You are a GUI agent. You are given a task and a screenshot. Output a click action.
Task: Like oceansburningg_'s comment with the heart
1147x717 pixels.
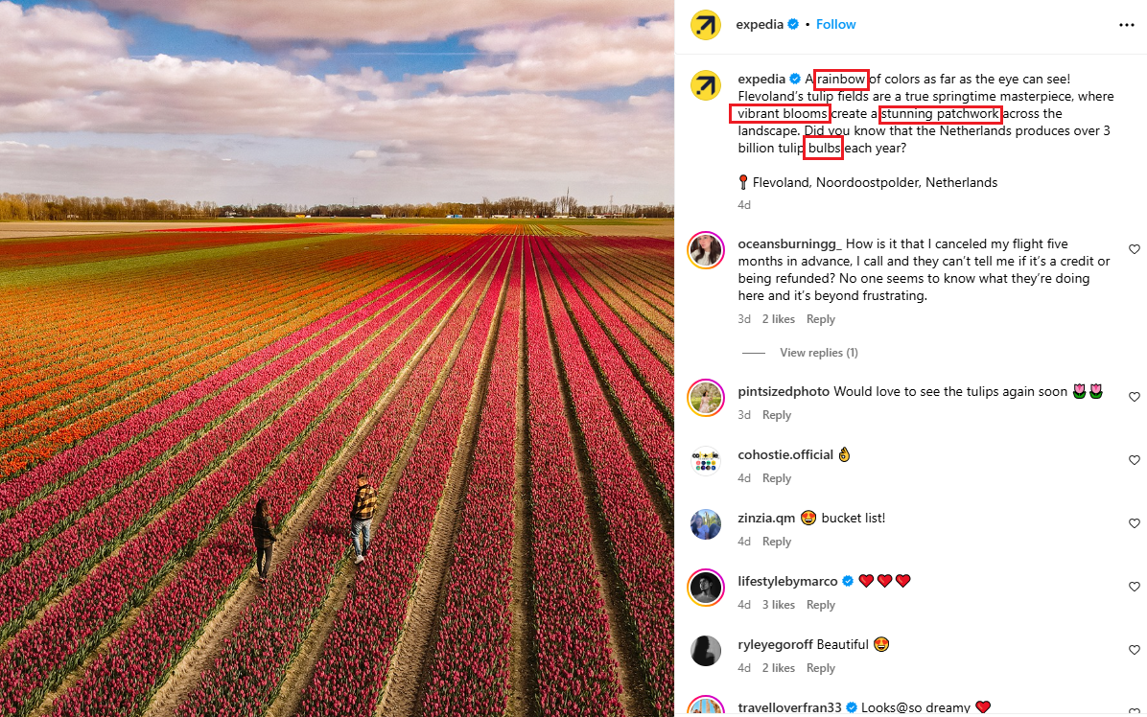[1135, 248]
